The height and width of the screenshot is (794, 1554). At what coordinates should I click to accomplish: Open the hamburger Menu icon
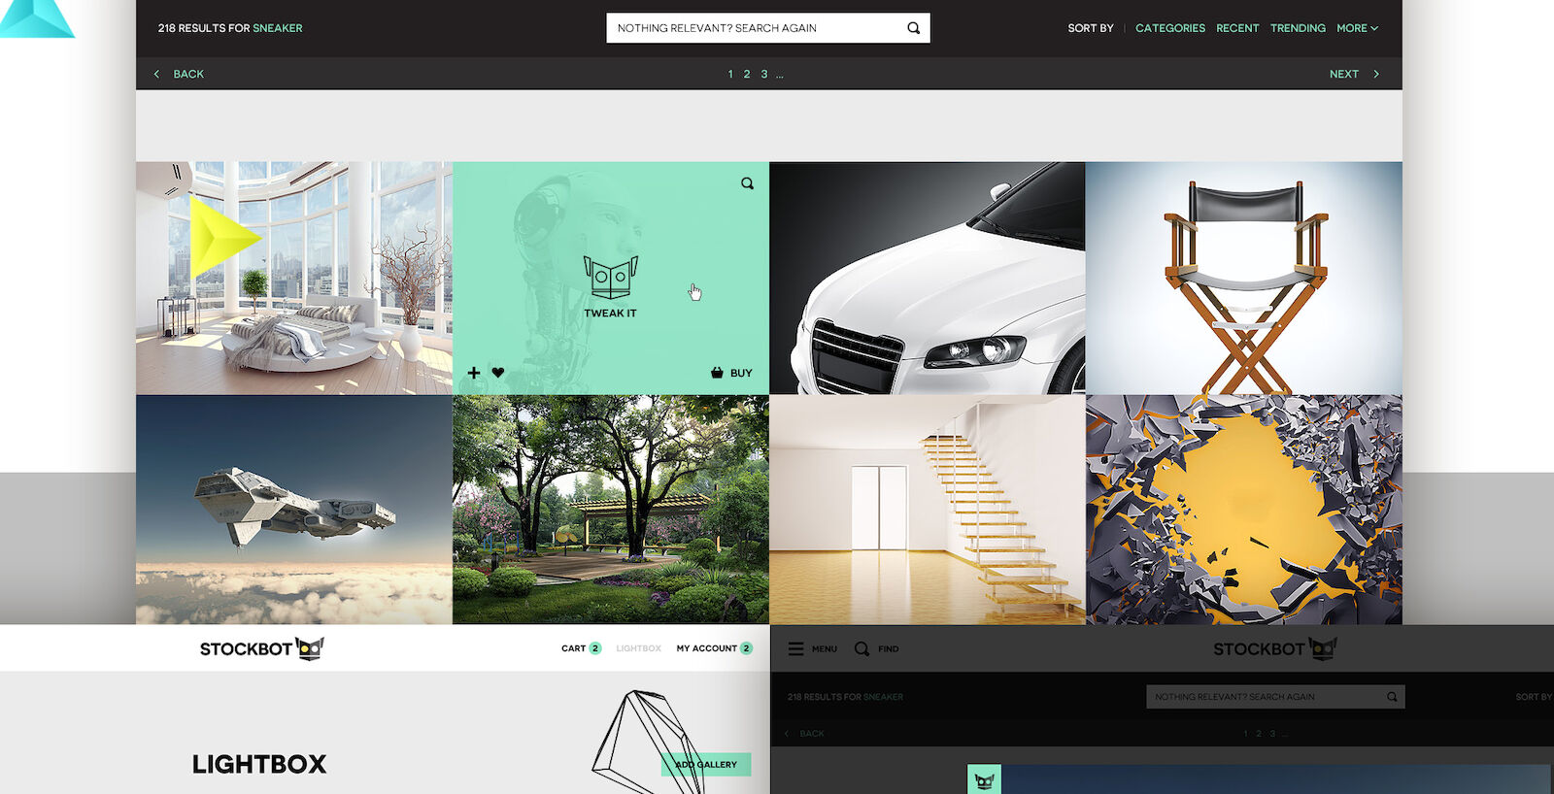coord(795,648)
